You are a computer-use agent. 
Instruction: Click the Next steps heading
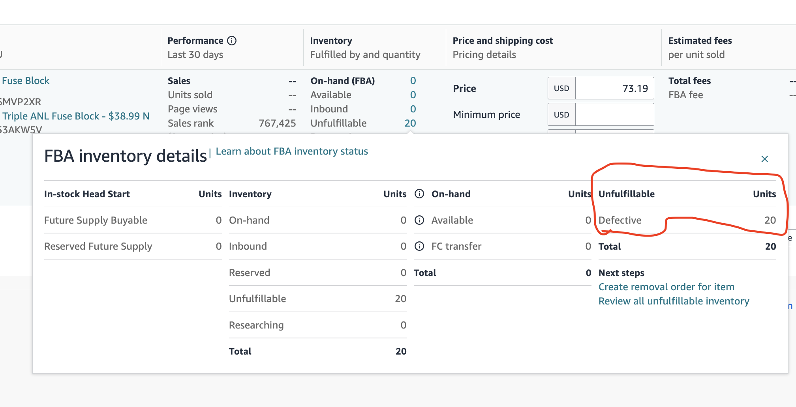coord(621,273)
